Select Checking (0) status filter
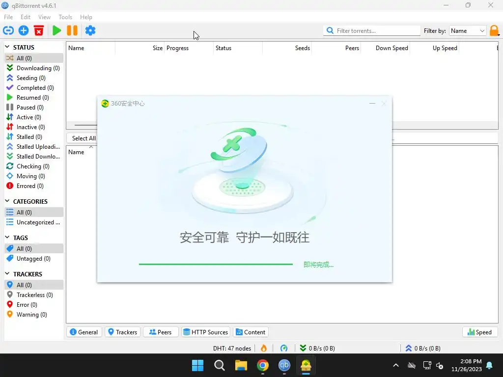The width and height of the screenshot is (503, 377). point(34,166)
